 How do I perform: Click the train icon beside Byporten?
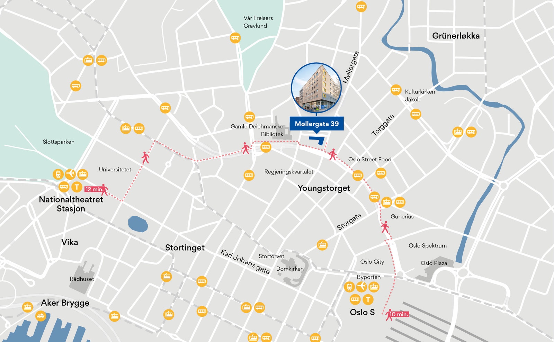click(x=349, y=287)
